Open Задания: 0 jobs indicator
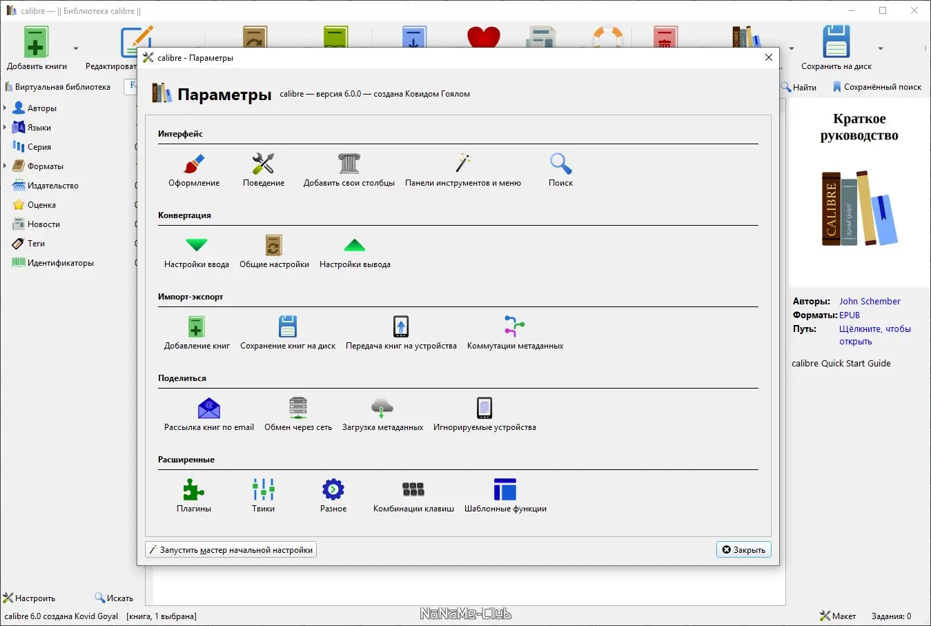 [891, 616]
